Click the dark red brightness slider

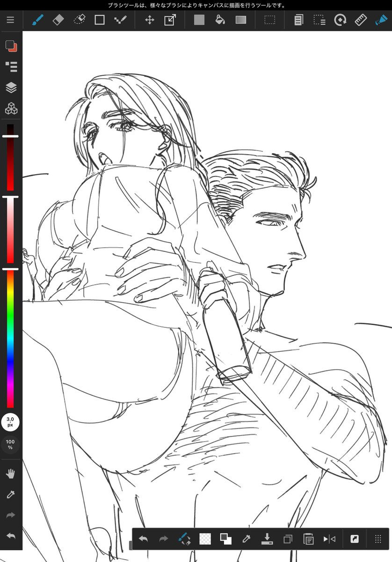click(x=10, y=157)
